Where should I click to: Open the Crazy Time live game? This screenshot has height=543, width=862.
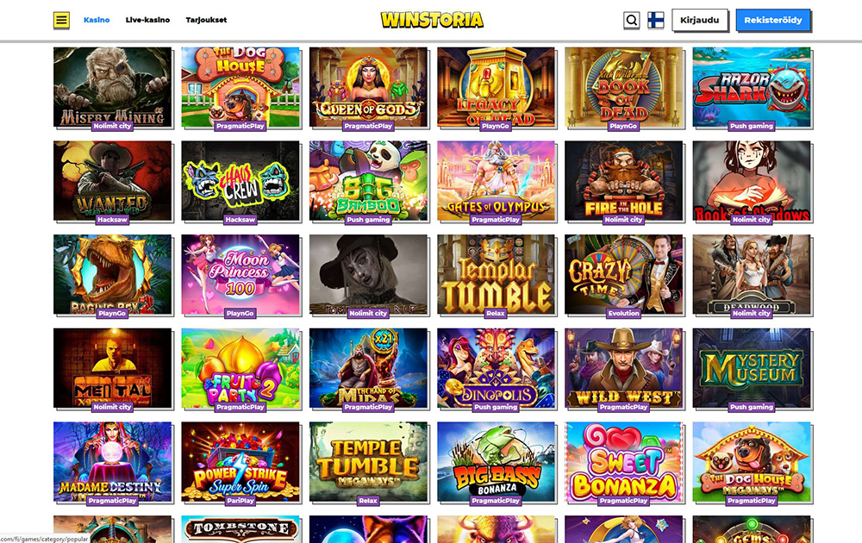[624, 275]
